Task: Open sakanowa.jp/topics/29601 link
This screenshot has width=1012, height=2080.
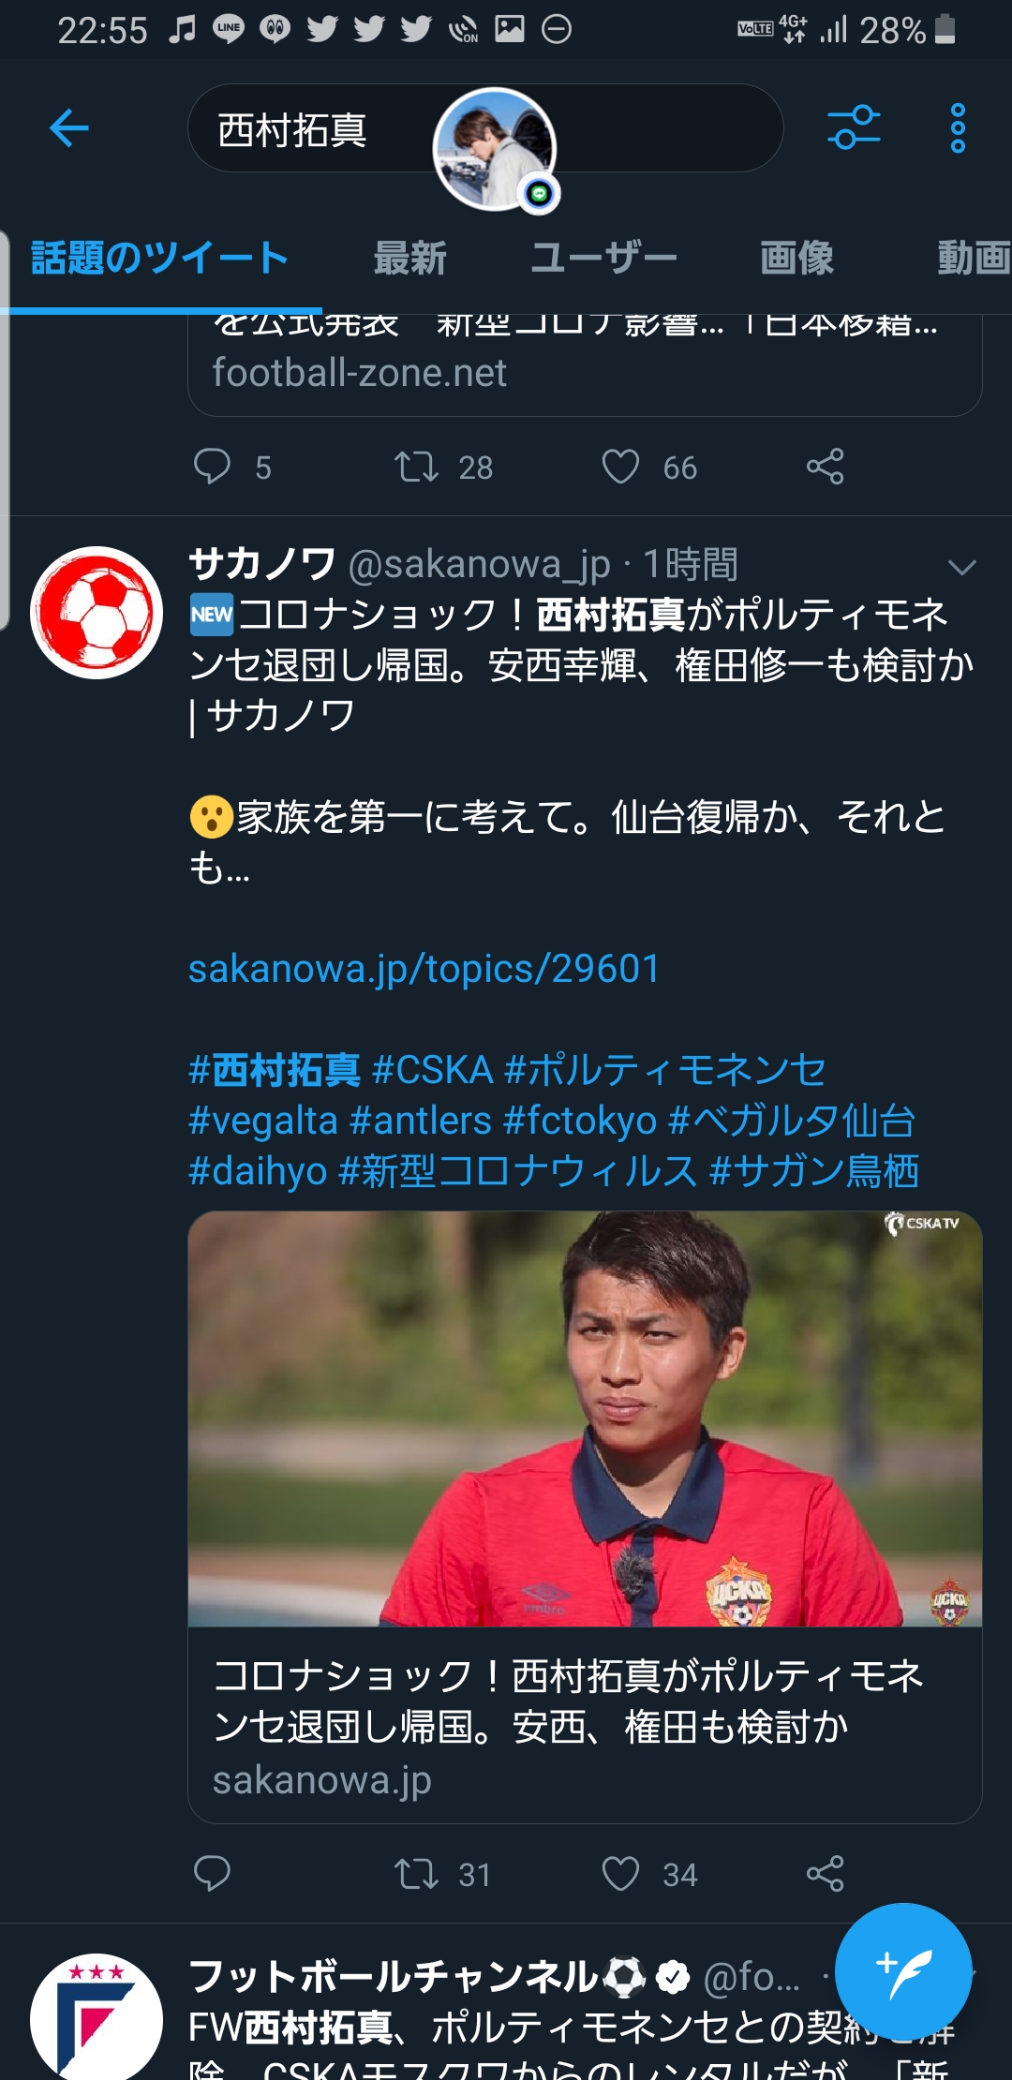Action: click(424, 969)
